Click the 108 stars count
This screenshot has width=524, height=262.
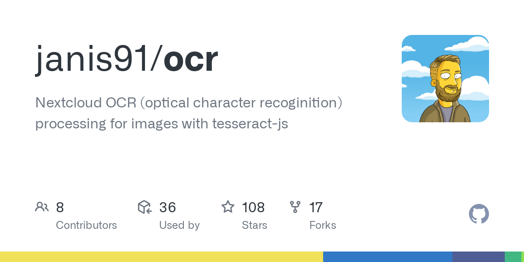[x=253, y=207]
